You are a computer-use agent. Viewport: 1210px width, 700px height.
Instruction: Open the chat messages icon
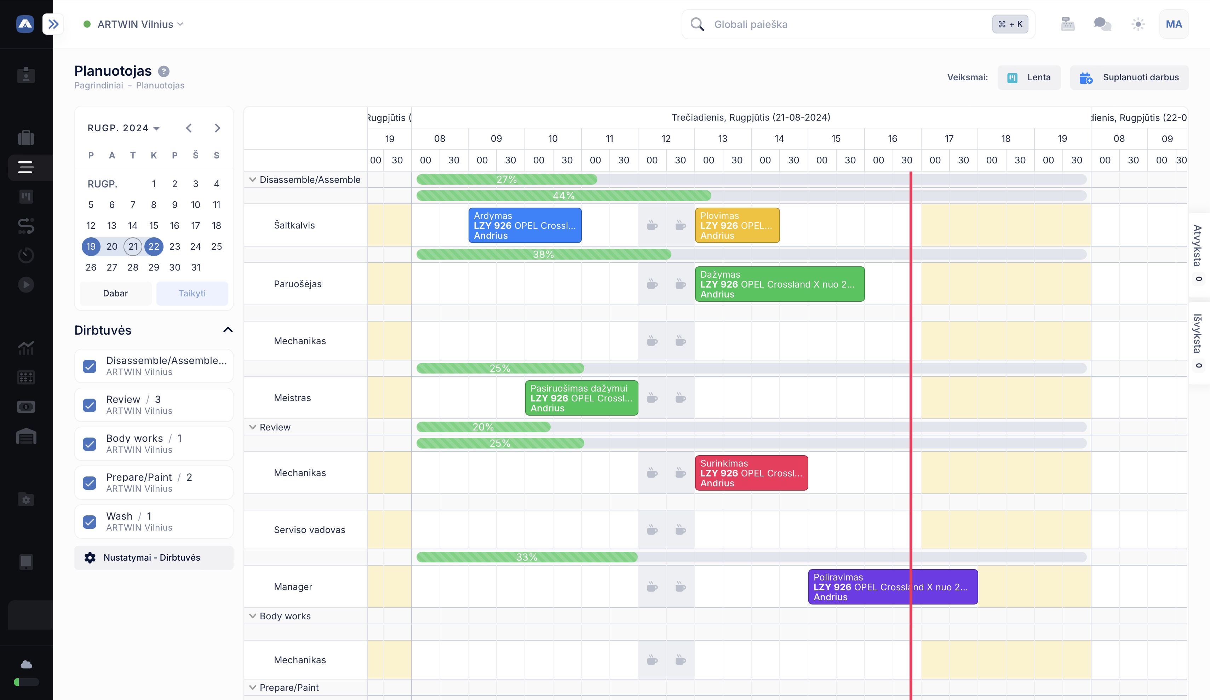pyautogui.click(x=1102, y=24)
